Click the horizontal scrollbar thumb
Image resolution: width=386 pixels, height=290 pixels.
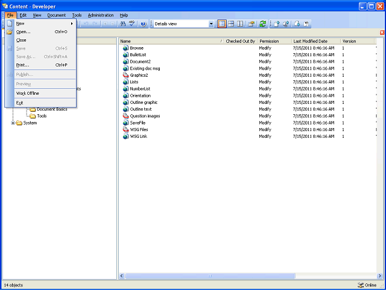pyautogui.click(x=210, y=275)
